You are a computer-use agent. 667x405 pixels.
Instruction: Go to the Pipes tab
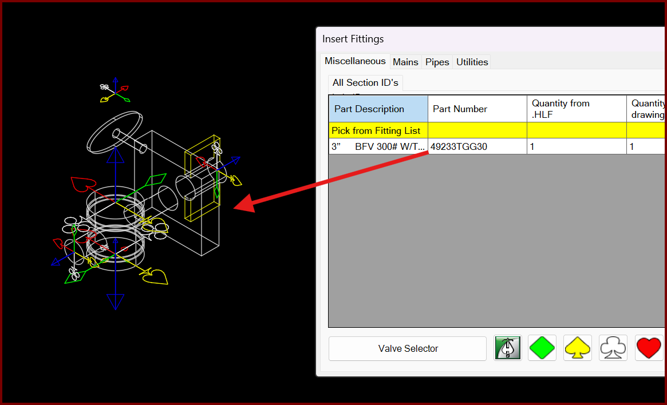(437, 62)
